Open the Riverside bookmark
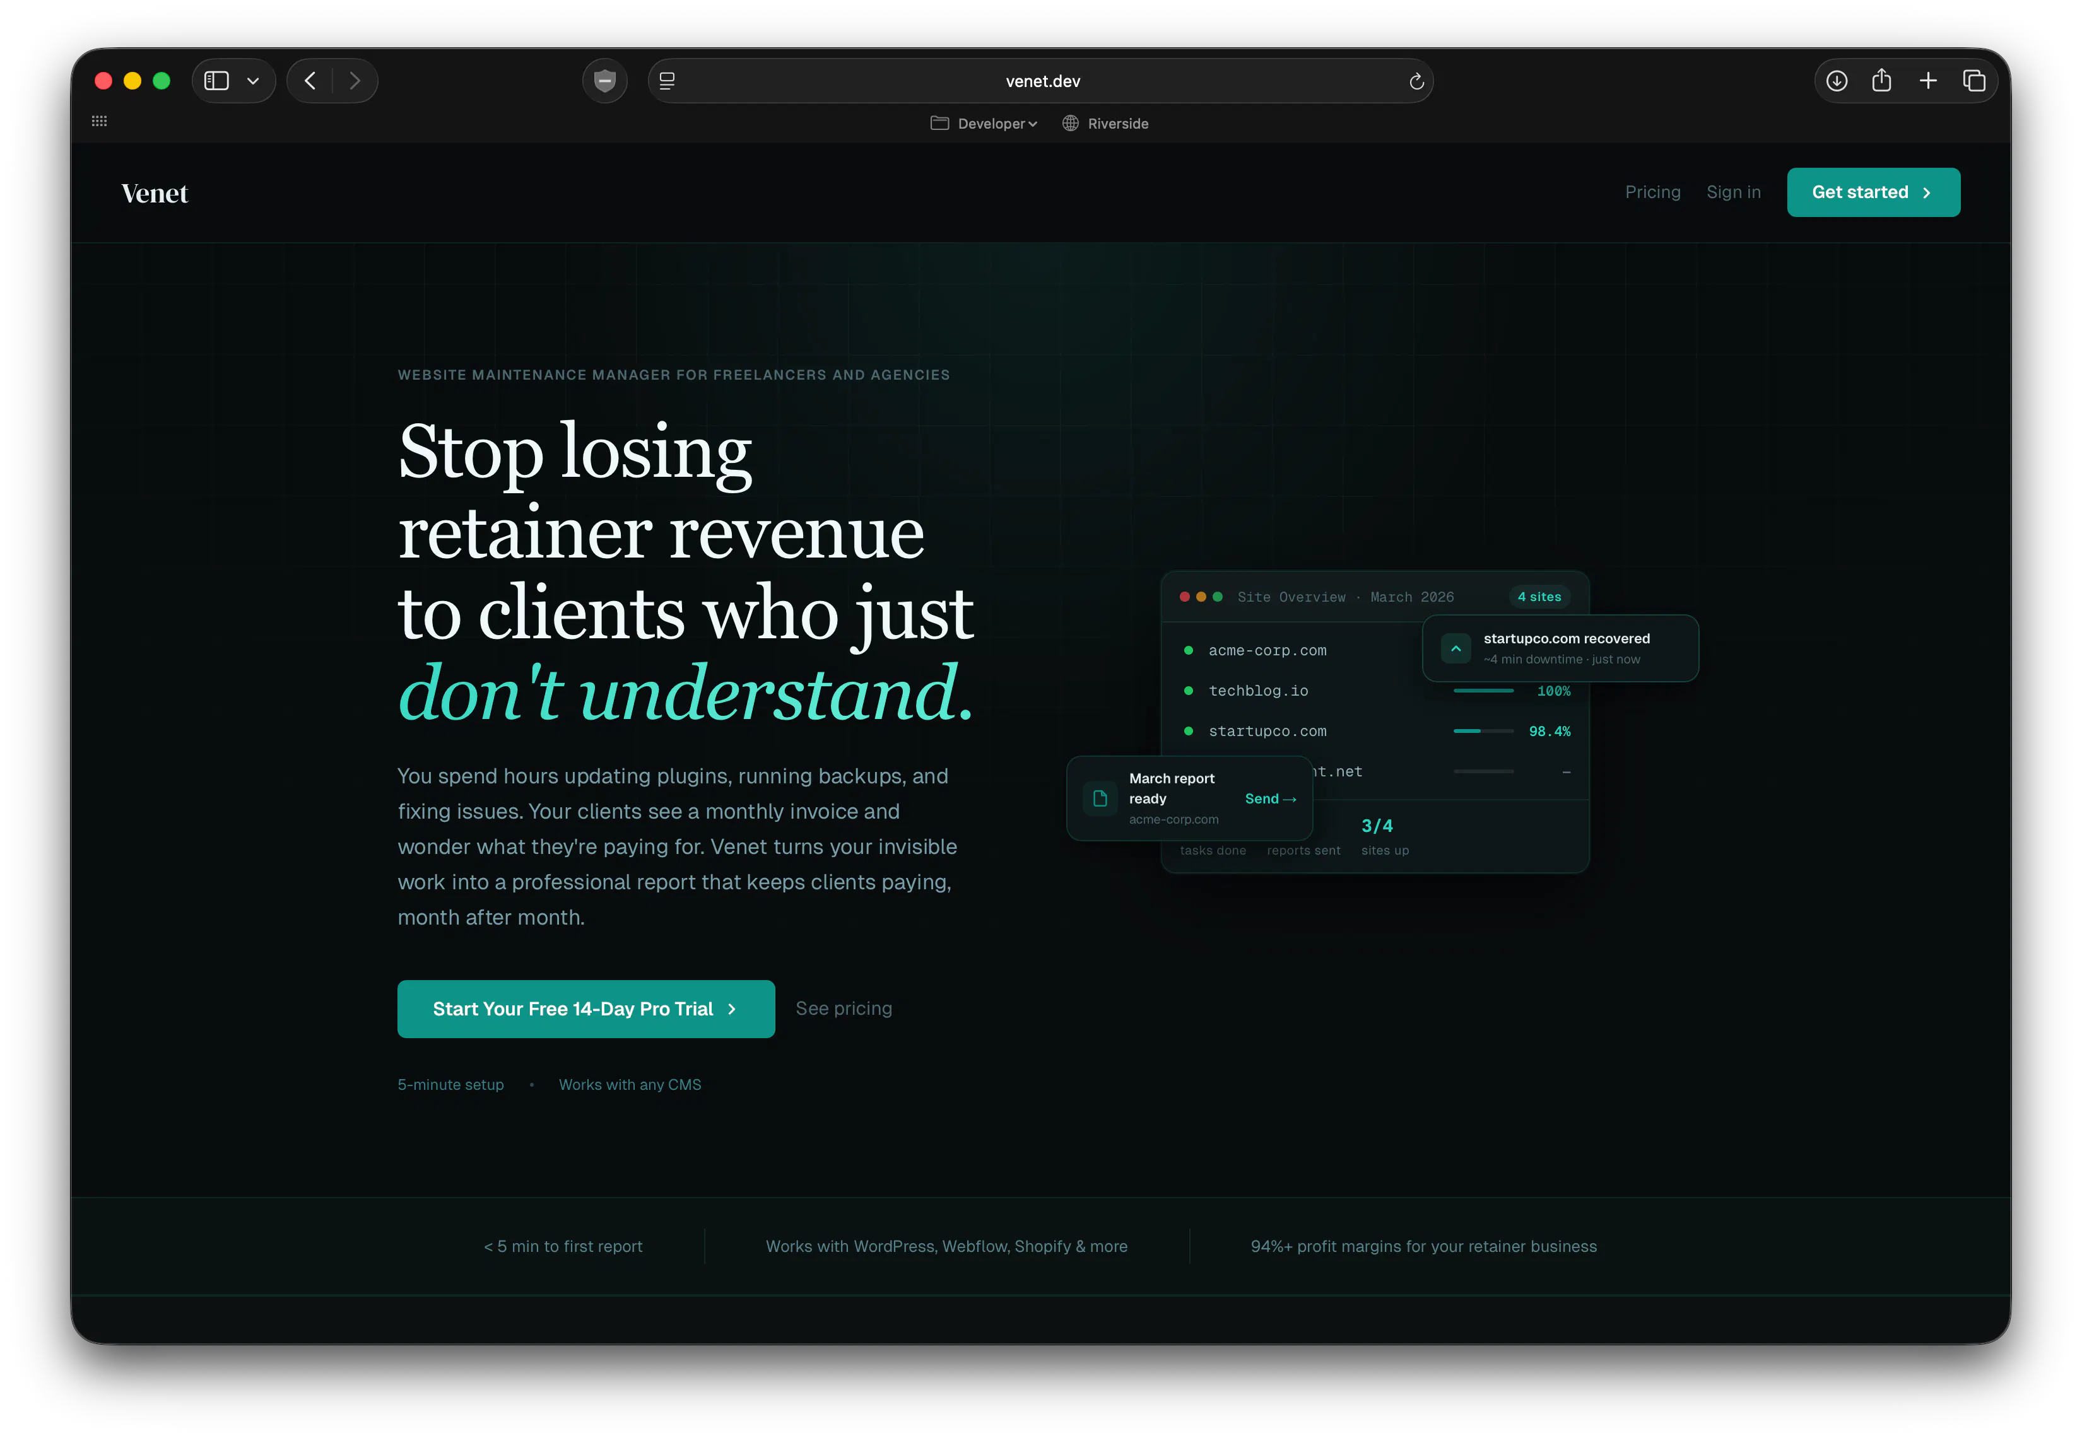2082x1438 pixels. (x=1105, y=124)
